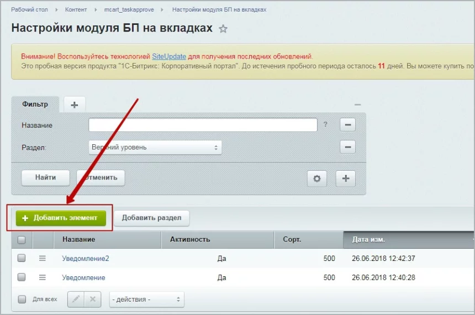
Task: Click the pencil edit icon below the list
Action: (x=76, y=300)
